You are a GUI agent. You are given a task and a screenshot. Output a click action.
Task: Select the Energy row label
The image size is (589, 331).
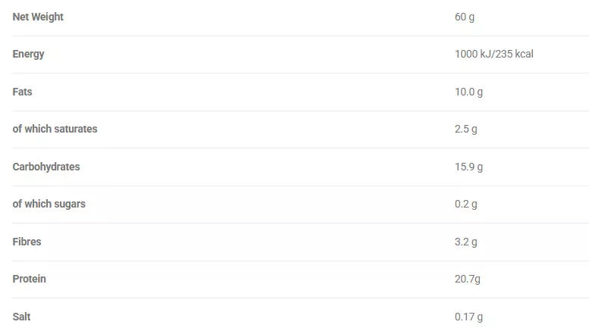pos(29,54)
